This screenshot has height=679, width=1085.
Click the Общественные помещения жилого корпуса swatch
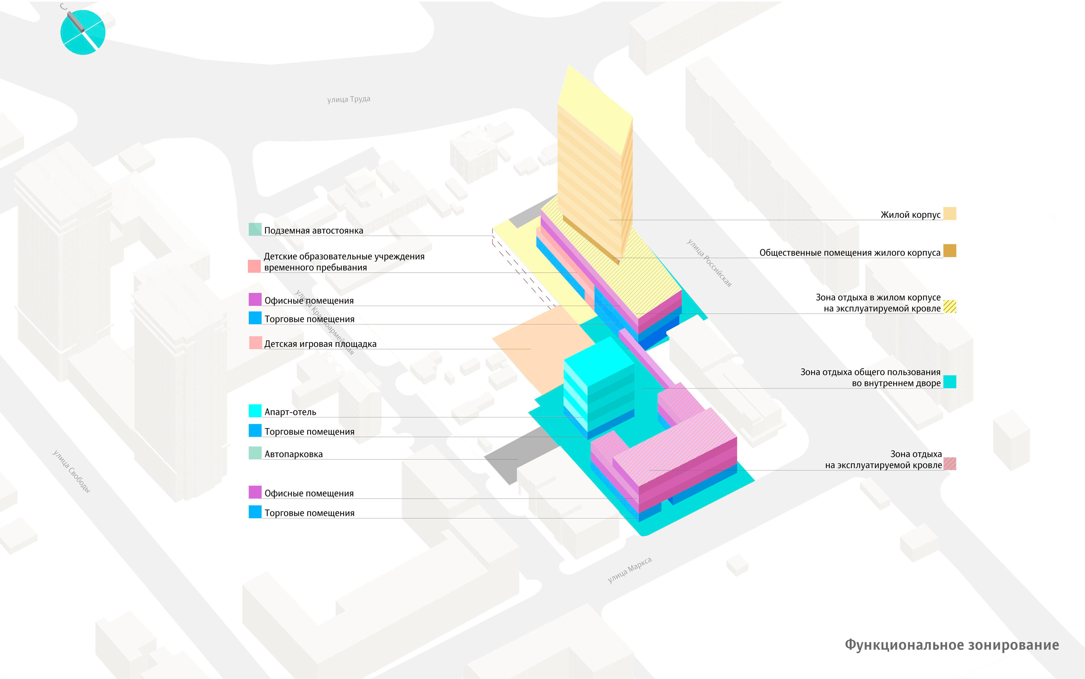tap(949, 251)
